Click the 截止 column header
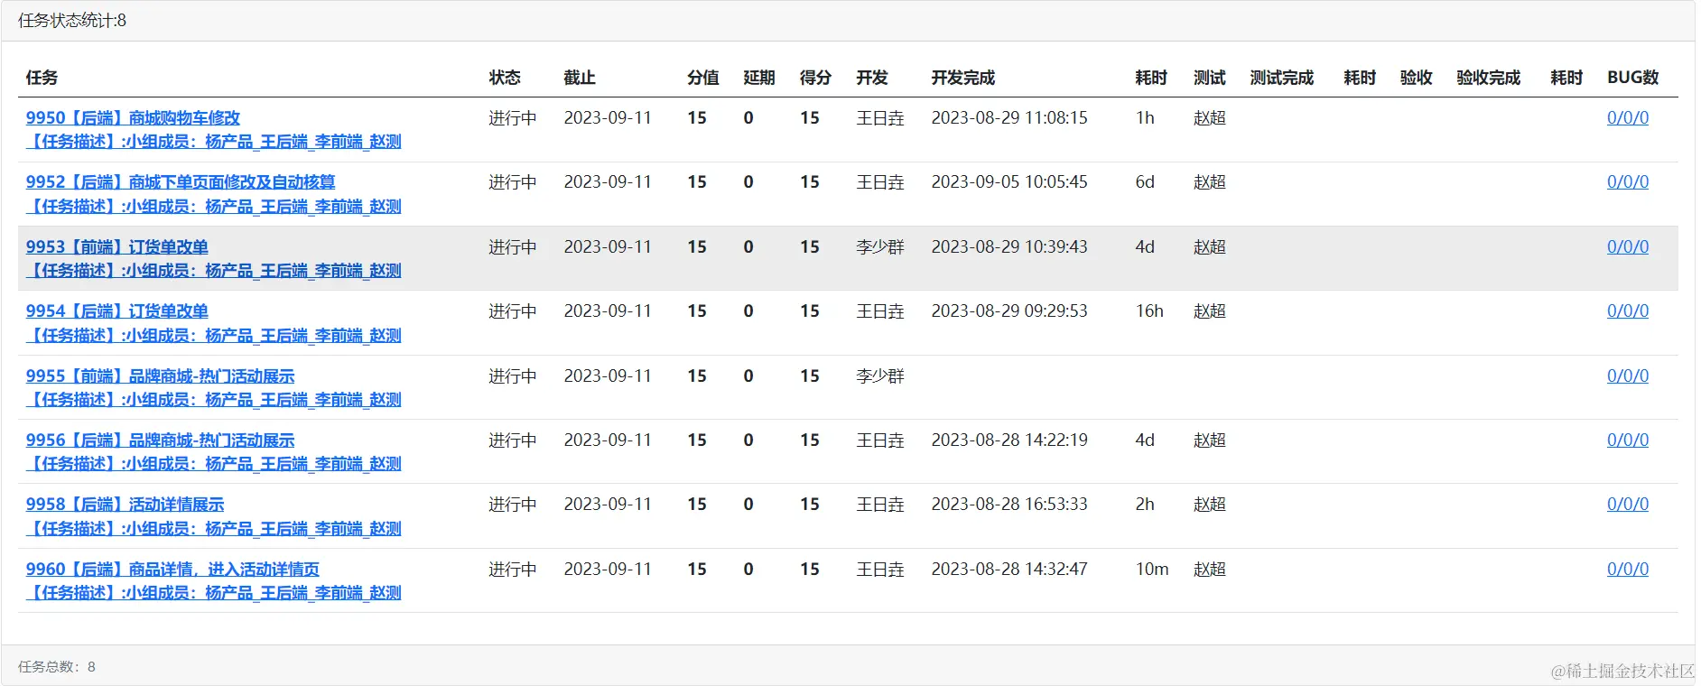This screenshot has width=1701, height=686. [580, 78]
